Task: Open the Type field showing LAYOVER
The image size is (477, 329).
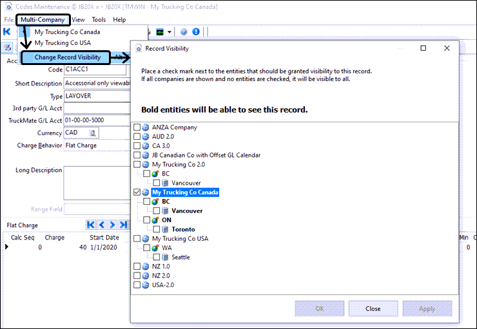Action: [x=97, y=96]
